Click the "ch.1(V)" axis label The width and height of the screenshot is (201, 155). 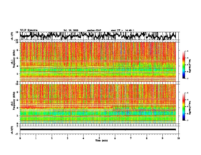12,36
